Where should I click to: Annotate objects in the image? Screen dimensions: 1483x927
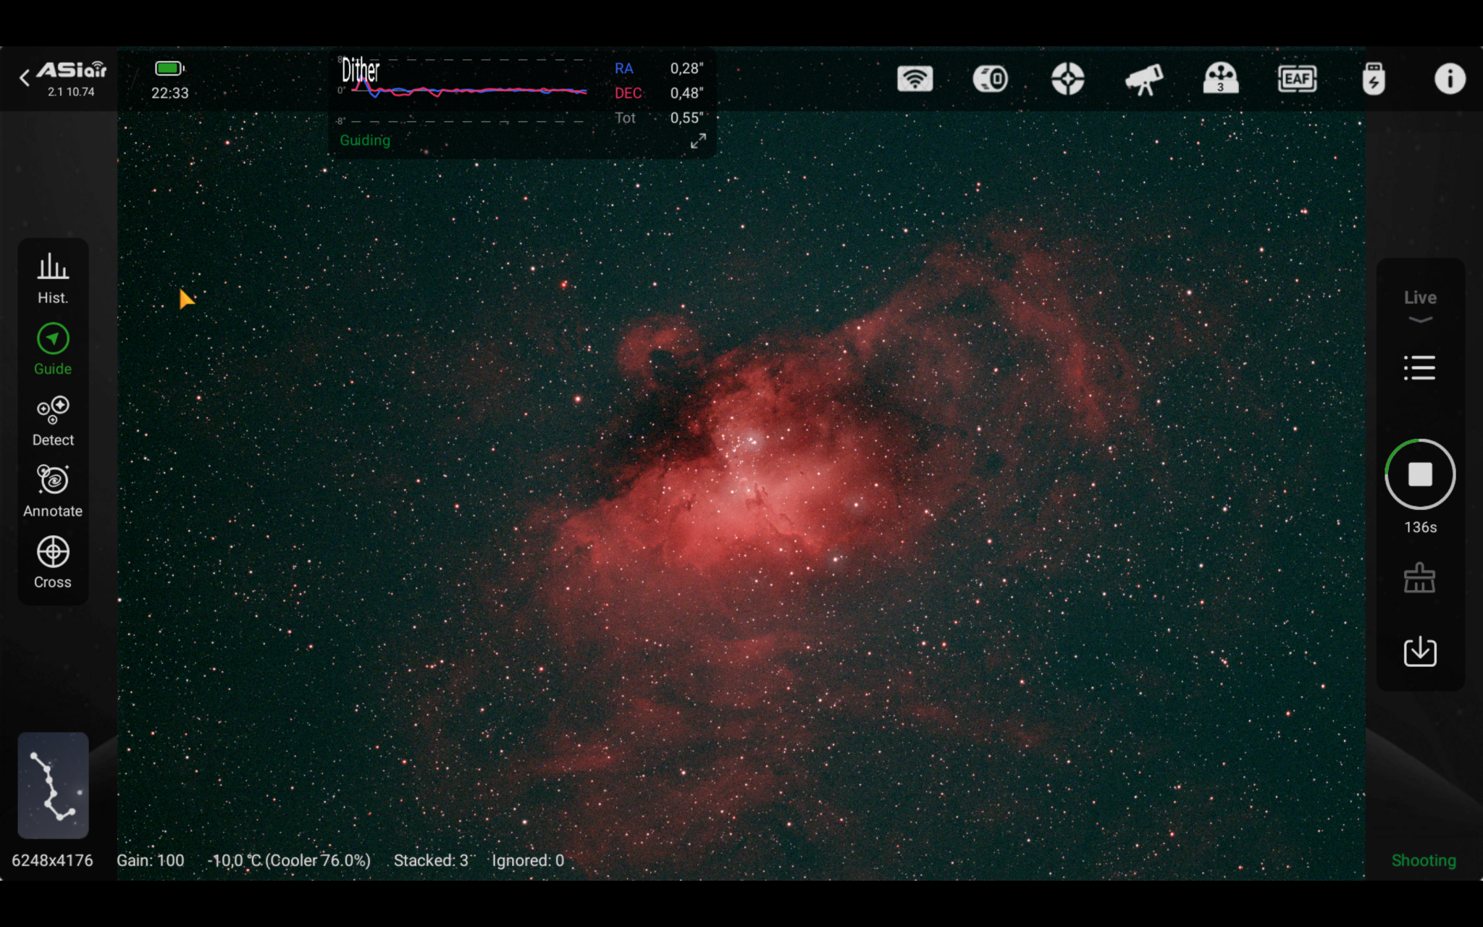coord(53,492)
